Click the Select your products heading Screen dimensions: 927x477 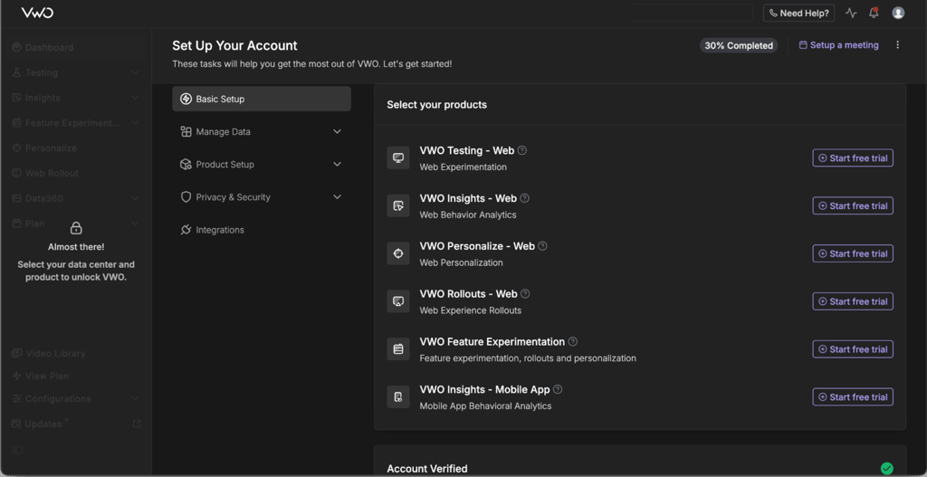coord(437,105)
